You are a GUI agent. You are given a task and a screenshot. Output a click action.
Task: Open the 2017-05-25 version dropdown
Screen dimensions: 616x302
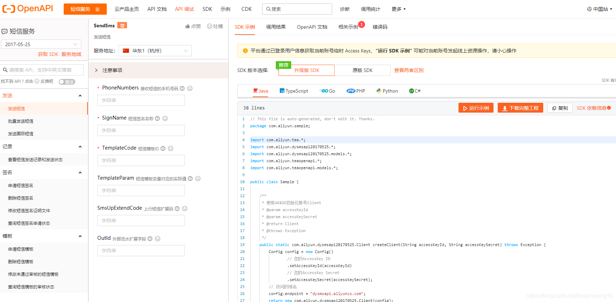(x=41, y=44)
